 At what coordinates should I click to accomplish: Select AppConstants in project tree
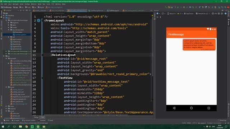(x=16, y=39)
